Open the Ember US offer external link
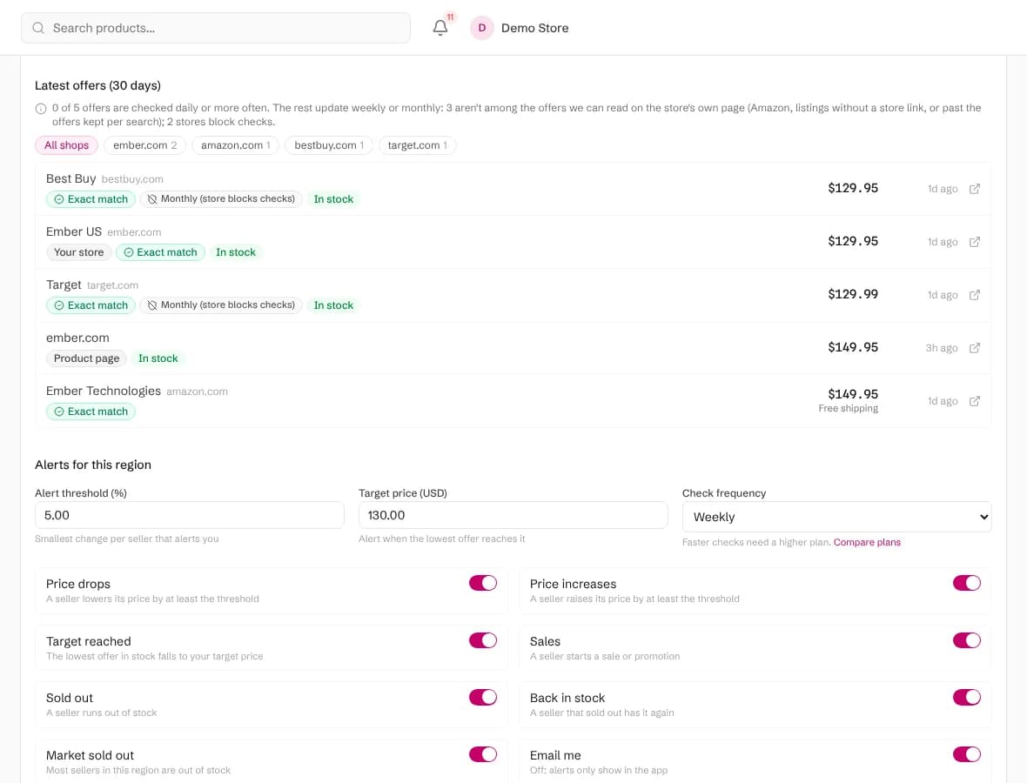1027x783 pixels. click(x=975, y=242)
